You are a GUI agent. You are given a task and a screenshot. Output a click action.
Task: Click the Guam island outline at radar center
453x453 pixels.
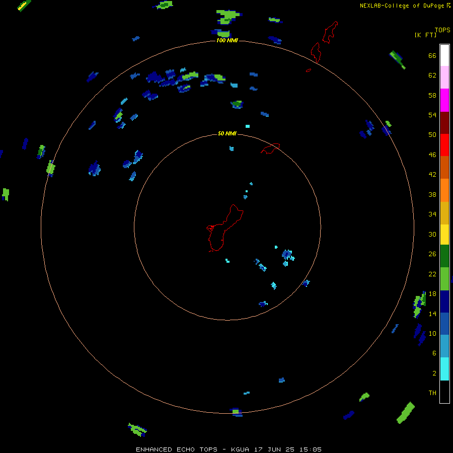click(225, 228)
